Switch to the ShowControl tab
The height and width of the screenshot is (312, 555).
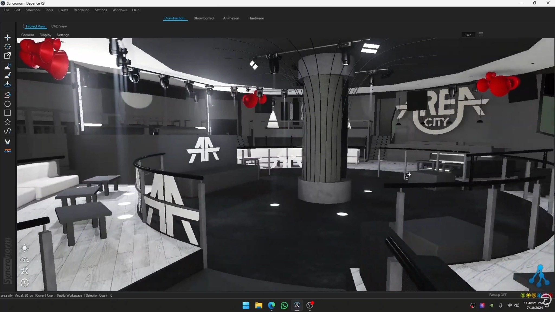tap(204, 18)
